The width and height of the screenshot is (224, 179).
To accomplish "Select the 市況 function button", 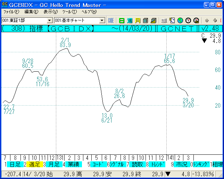I will click(x=182, y=164).
